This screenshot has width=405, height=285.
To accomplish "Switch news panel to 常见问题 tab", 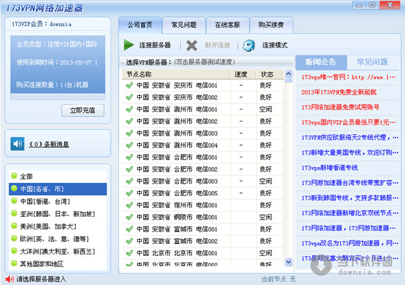I will [372, 61].
